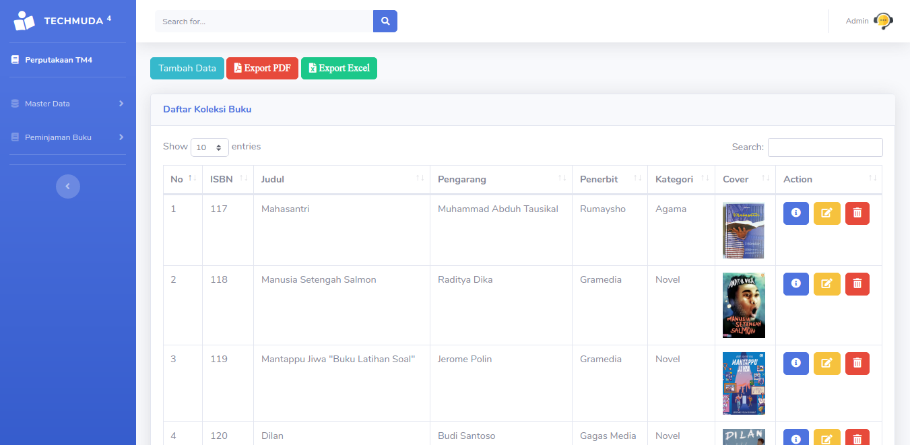Image resolution: width=910 pixels, height=445 pixels.
Task: Click Tambah Data button
Action: [x=187, y=68]
